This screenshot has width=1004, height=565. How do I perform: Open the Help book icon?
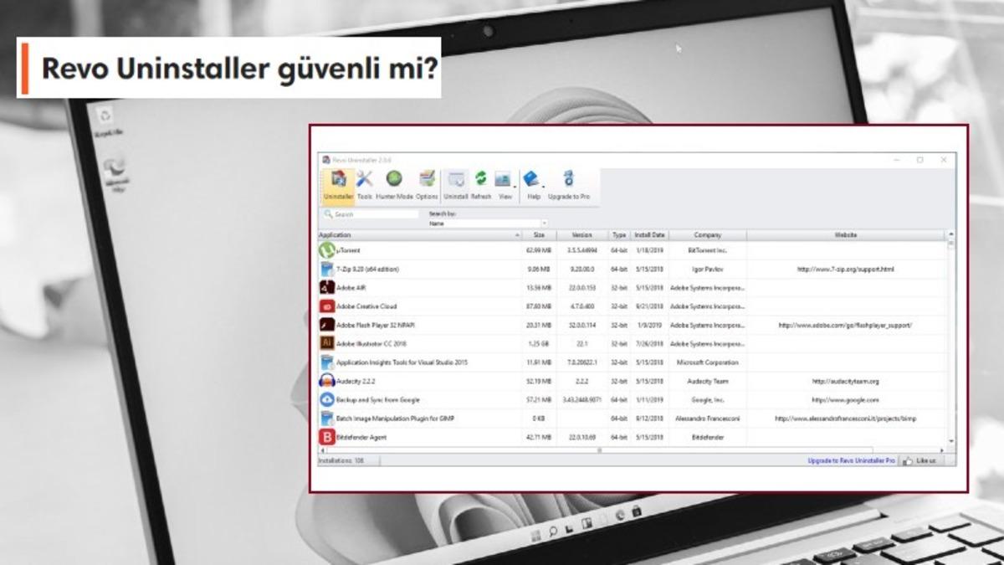(531, 177)
